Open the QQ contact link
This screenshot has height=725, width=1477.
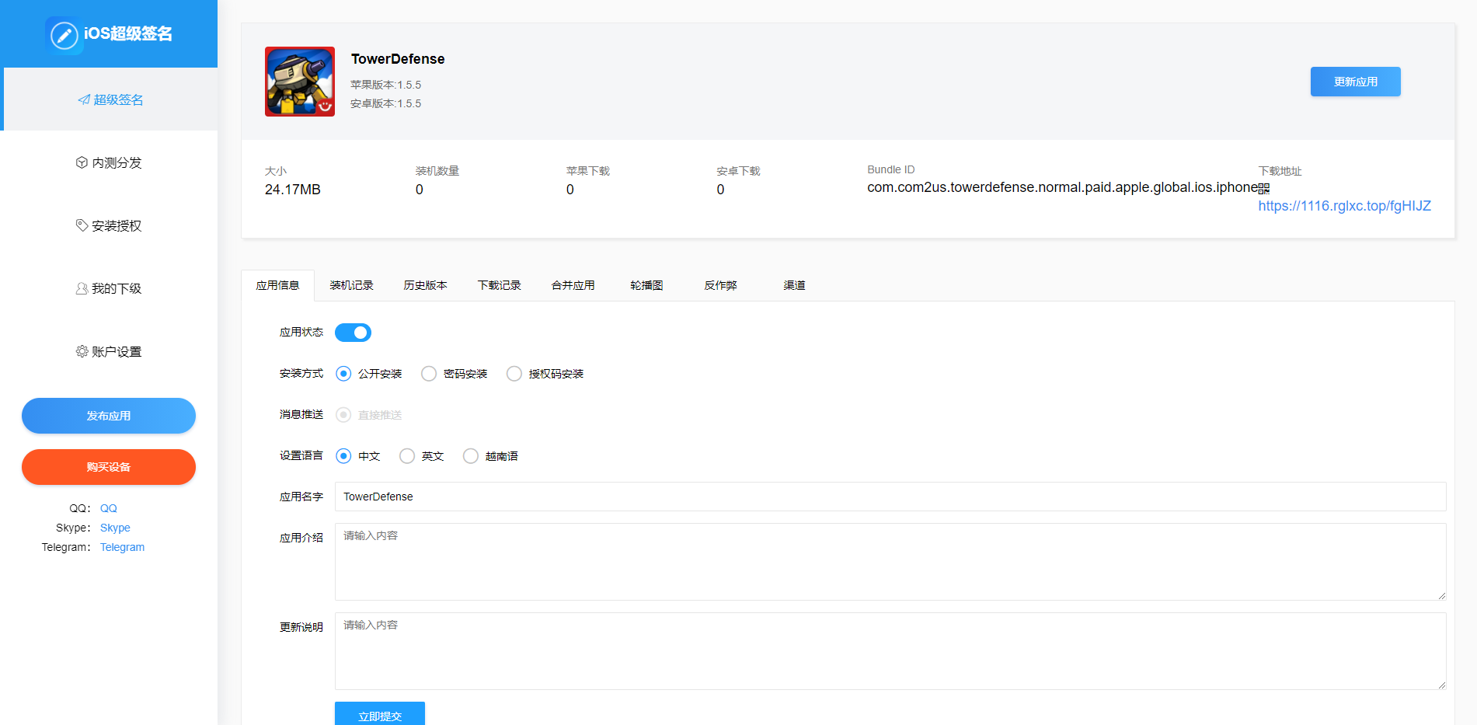(x=109, y=508)
